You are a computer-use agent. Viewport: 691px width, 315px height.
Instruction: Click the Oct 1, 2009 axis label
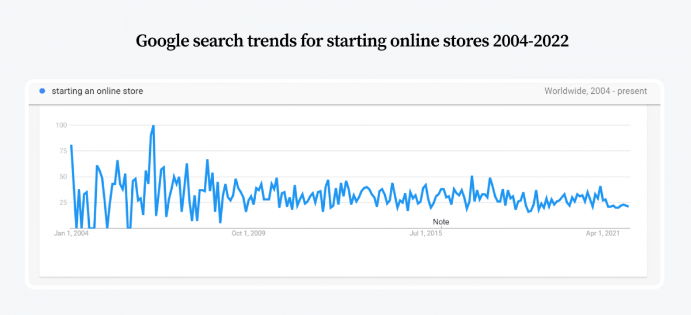(x=248, y=233)
